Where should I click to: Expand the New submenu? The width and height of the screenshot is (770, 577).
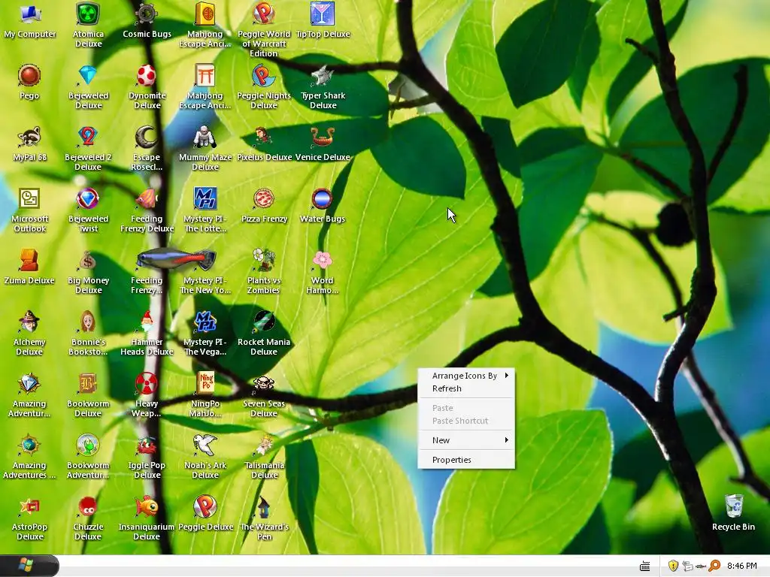[x=466, y=440]
